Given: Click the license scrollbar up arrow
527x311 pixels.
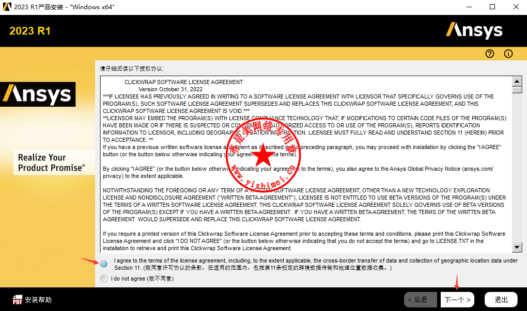Looking at the screenshot, I should tap(517, 81).
